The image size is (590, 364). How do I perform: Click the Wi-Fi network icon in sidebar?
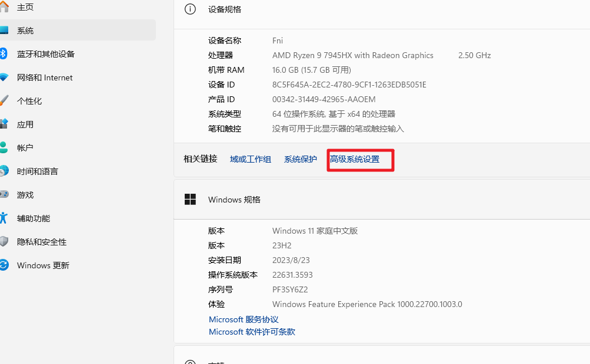pyautogui.click(x=4, y=77)
